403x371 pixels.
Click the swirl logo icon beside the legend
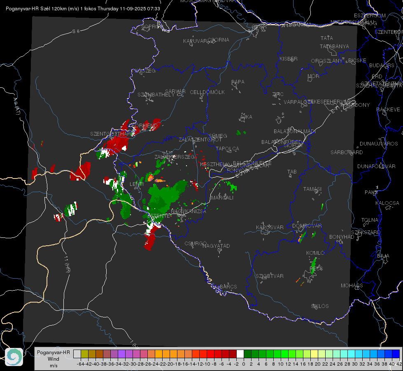click(x=14, y=357)
